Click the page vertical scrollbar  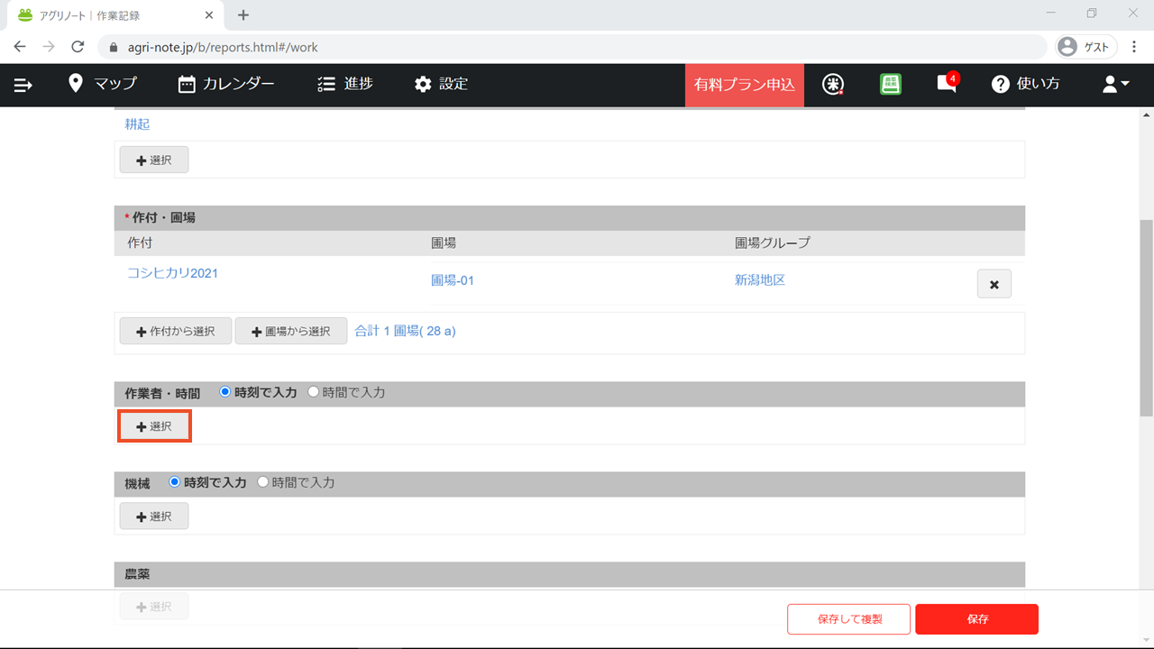click(x=1147, y=315)
